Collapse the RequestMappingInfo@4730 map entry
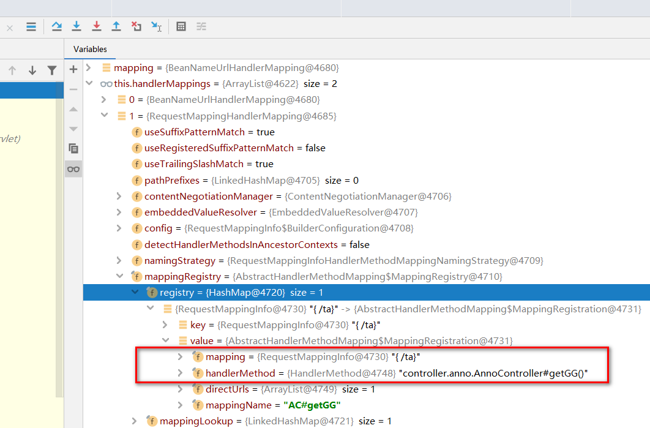 [x=151, y=308]
